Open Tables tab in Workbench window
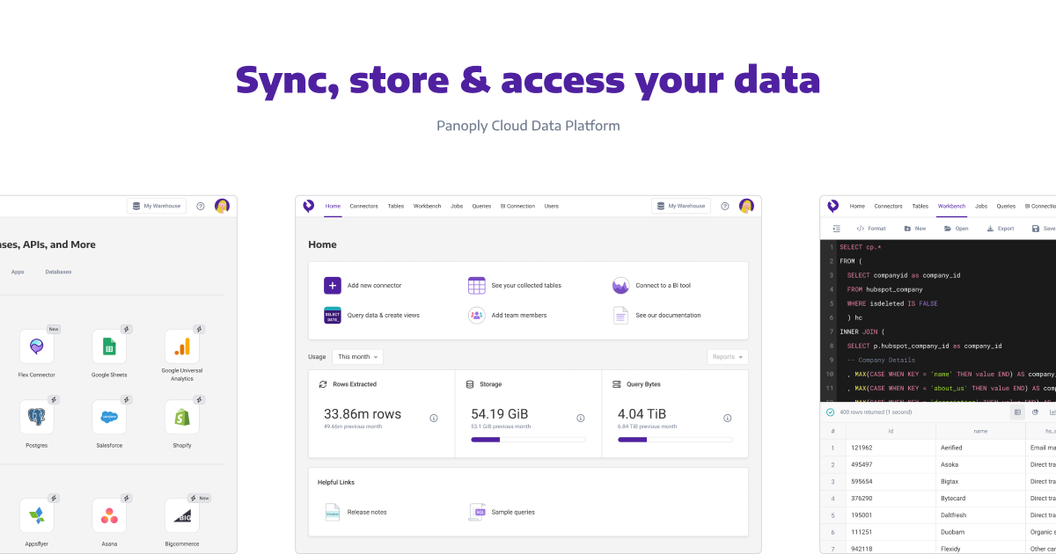 tap(920, 206)
